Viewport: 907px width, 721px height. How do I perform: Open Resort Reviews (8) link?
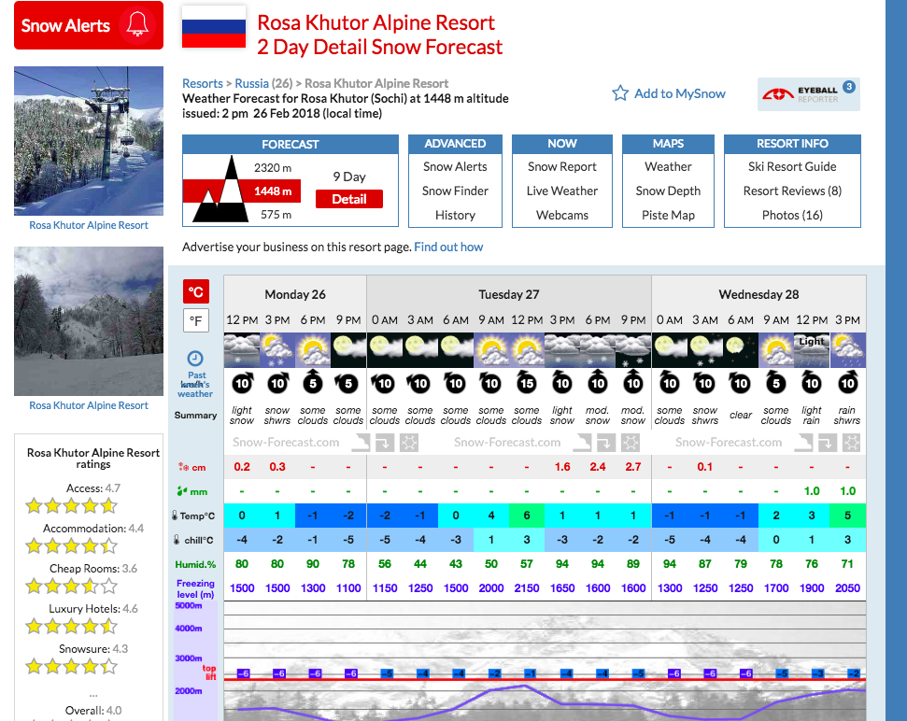coord(792,191)
